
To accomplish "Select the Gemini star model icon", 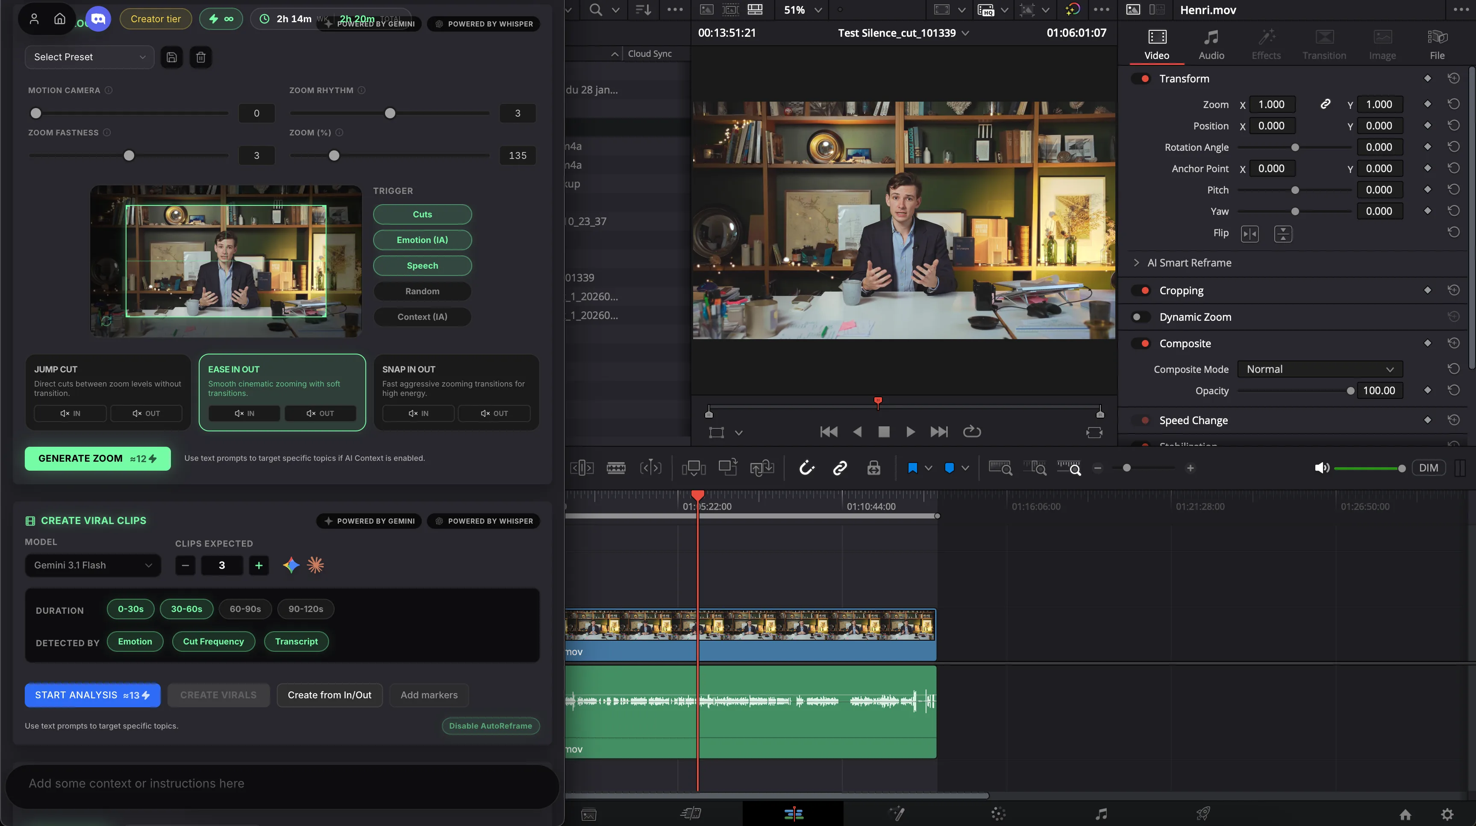I will [x=291, y=565].
